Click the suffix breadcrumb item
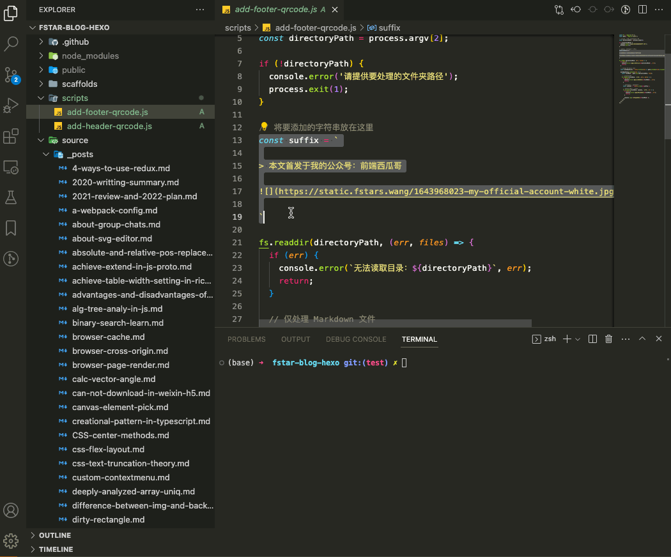671x557 pixels. tap(389, 27)
